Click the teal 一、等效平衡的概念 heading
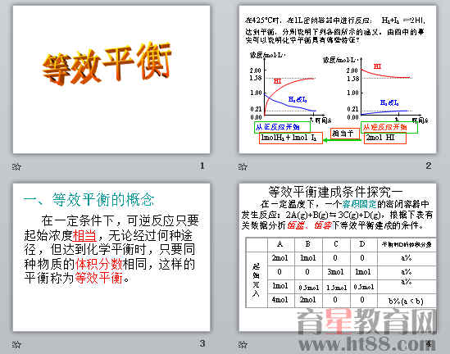This screenshot has width=450, height=354. pyautogui.click(x=89, y=200)
